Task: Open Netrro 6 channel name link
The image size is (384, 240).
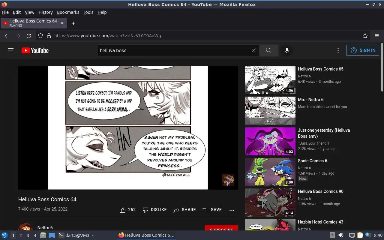Action: pyautogui.click(x=45, y=228)
